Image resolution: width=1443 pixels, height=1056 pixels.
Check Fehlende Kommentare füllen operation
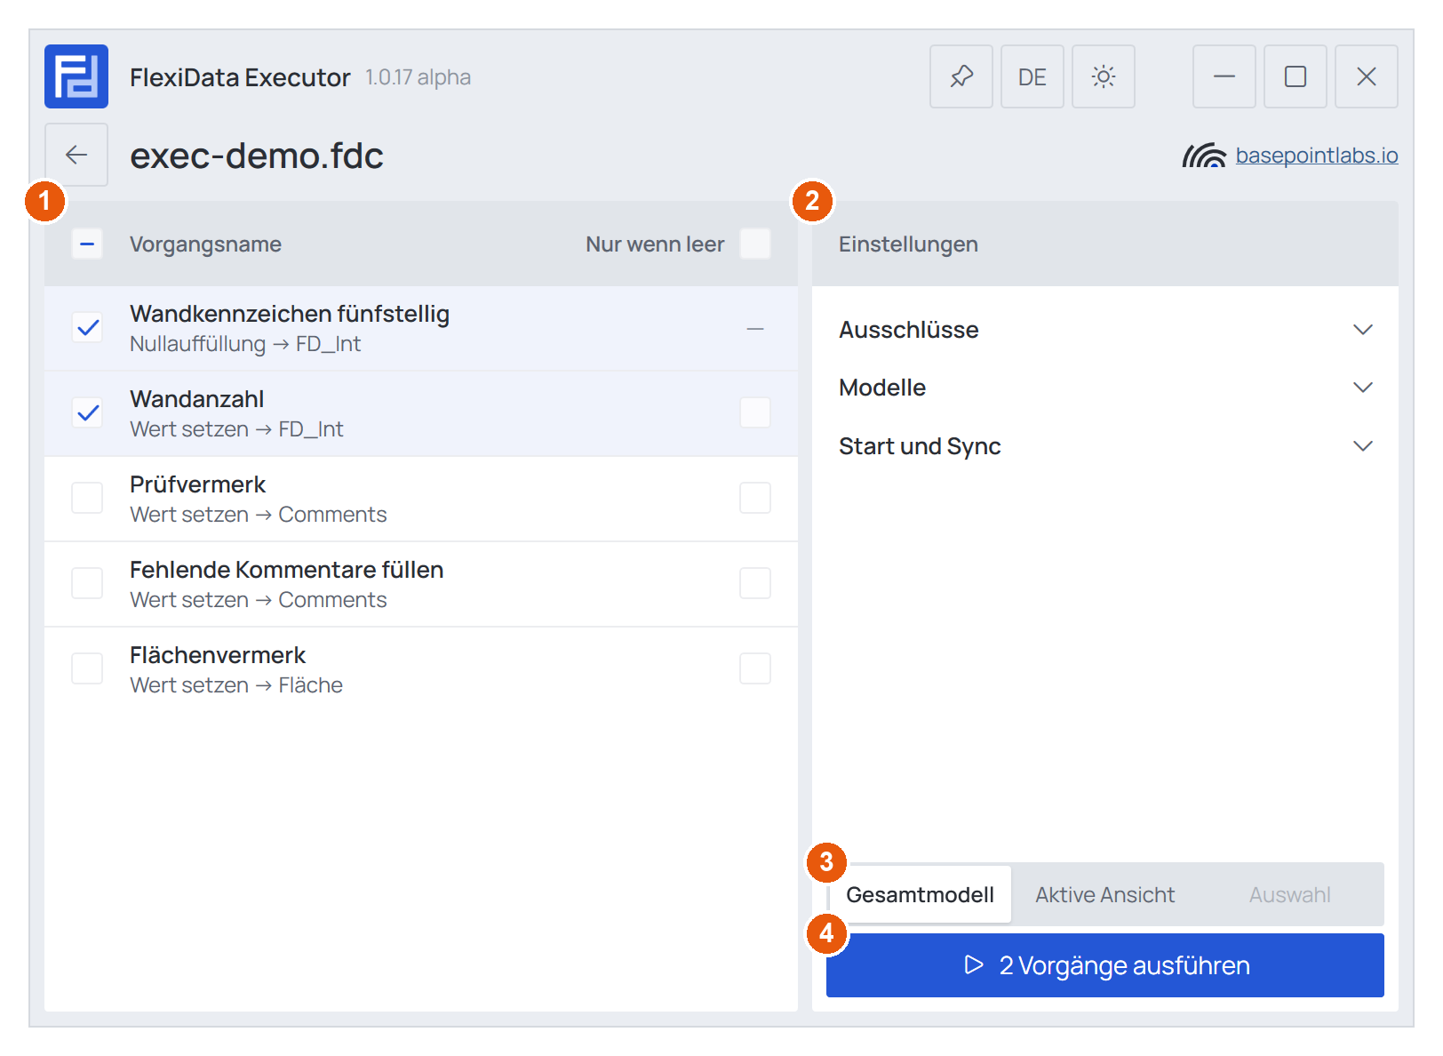pos(87,583)
